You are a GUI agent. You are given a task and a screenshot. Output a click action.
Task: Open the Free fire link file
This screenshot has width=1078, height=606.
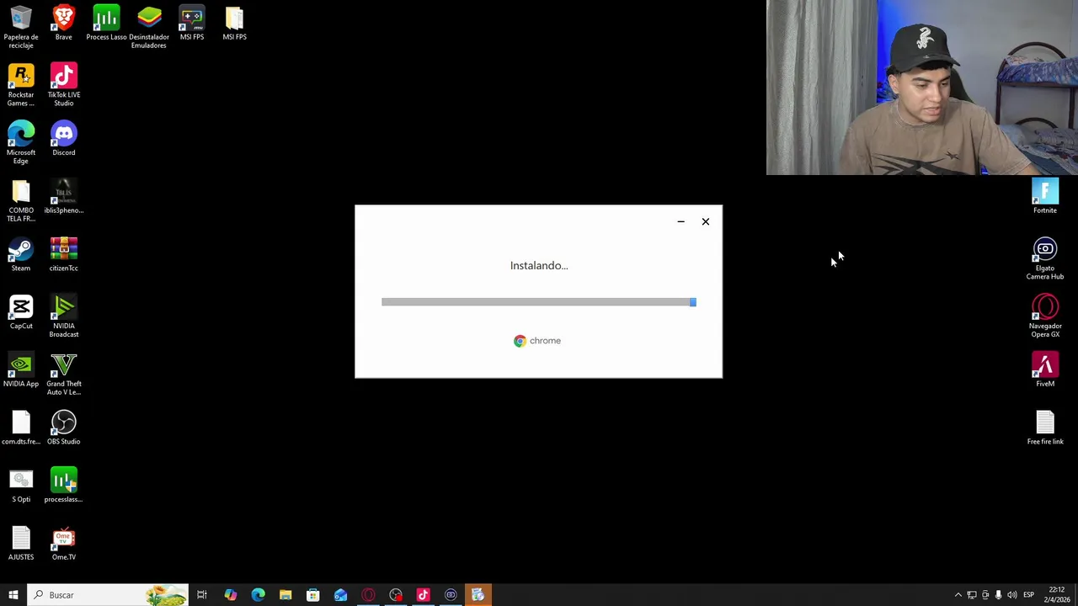pyautogui.click(x=1045, y=428)
